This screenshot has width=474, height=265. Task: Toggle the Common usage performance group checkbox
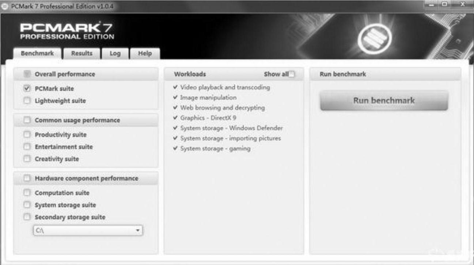click(x=27, y=120)
